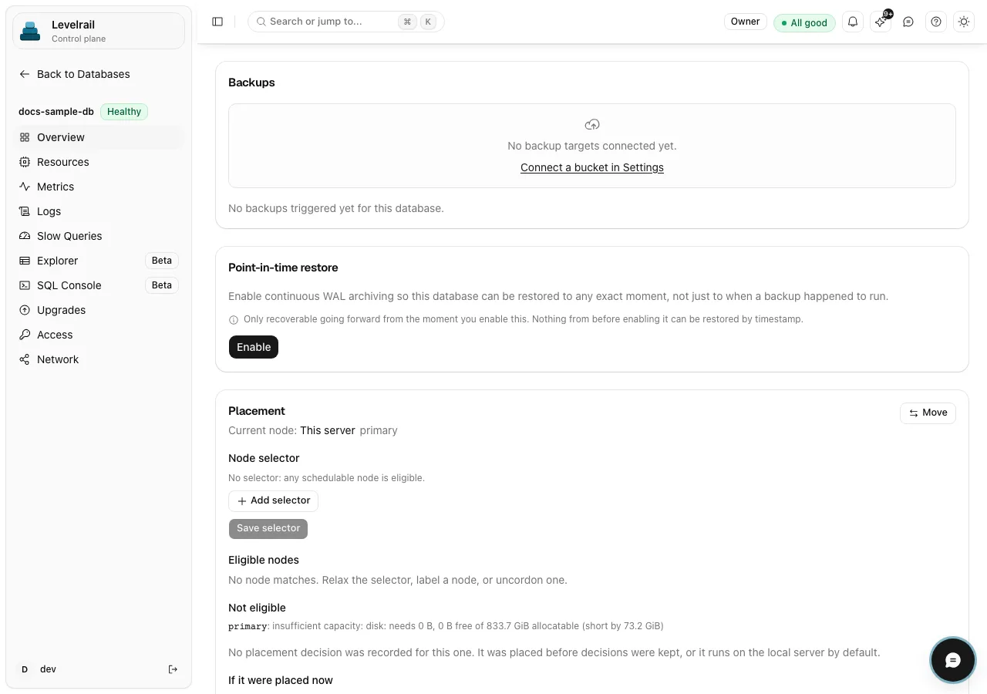The image size is (987, 694).
Task: Open the Metrics page
Action: pos(99,187)
